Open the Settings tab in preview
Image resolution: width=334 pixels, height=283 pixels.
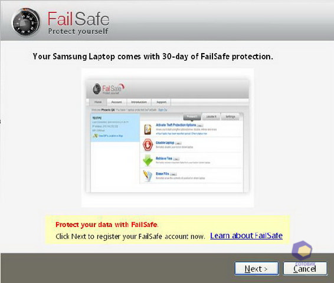click(x=230, y=117)
